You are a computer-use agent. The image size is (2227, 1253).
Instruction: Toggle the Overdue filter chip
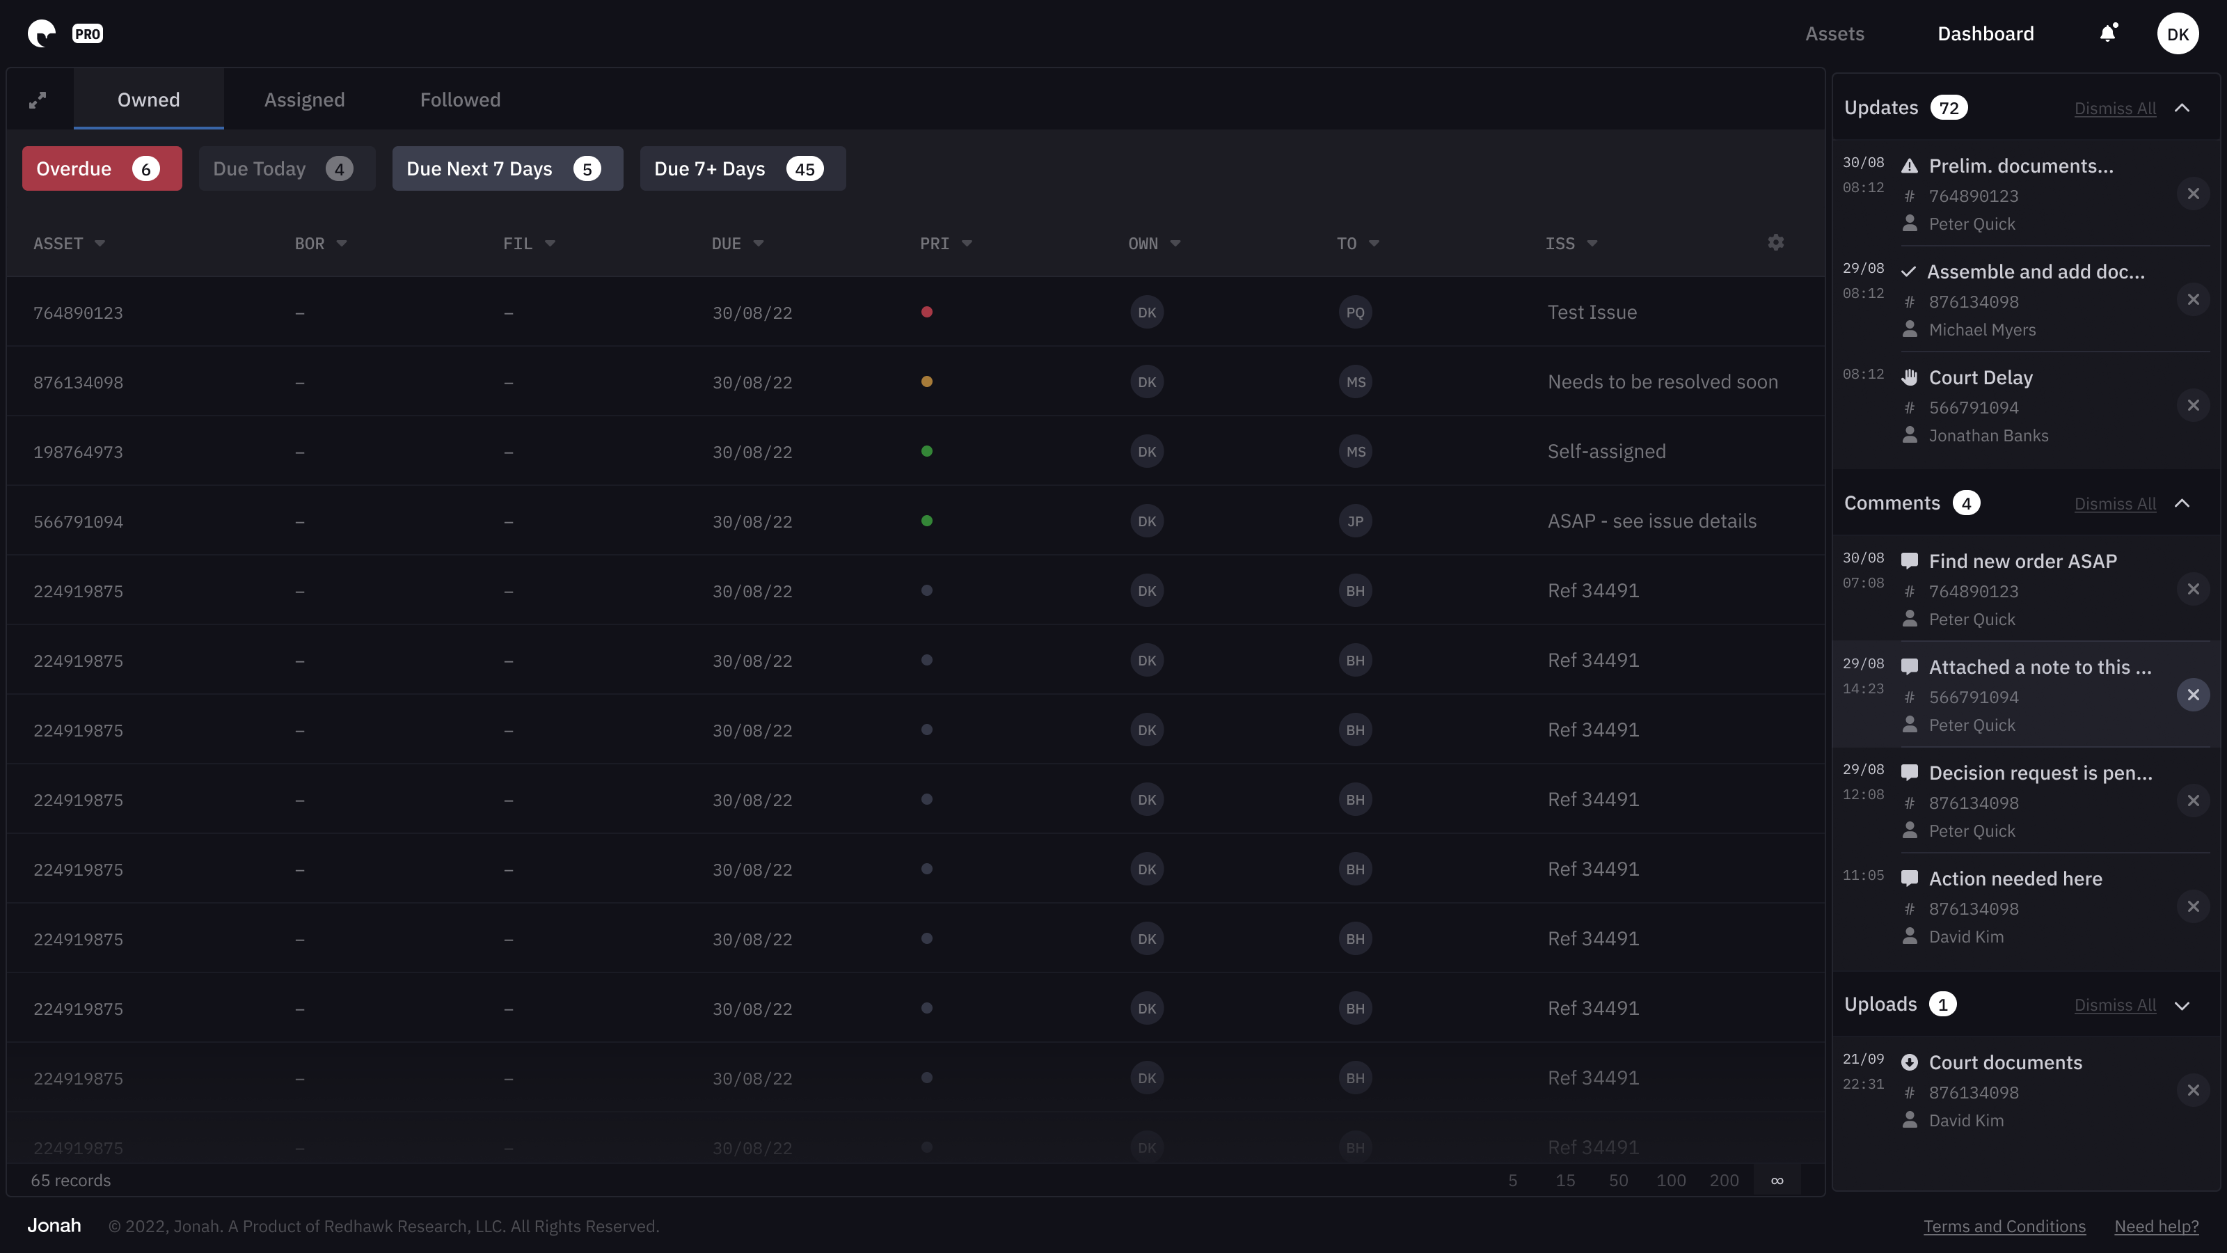point(101,168)
